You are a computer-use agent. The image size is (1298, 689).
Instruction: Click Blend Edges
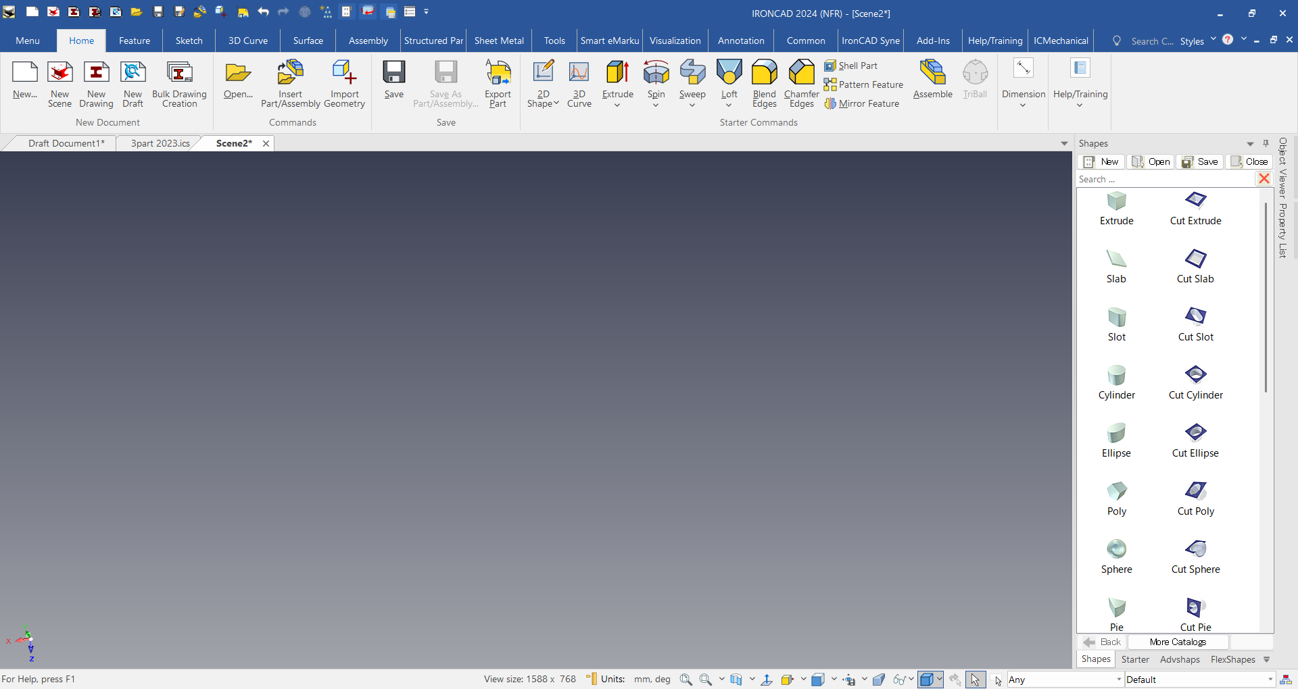point(765,84)
